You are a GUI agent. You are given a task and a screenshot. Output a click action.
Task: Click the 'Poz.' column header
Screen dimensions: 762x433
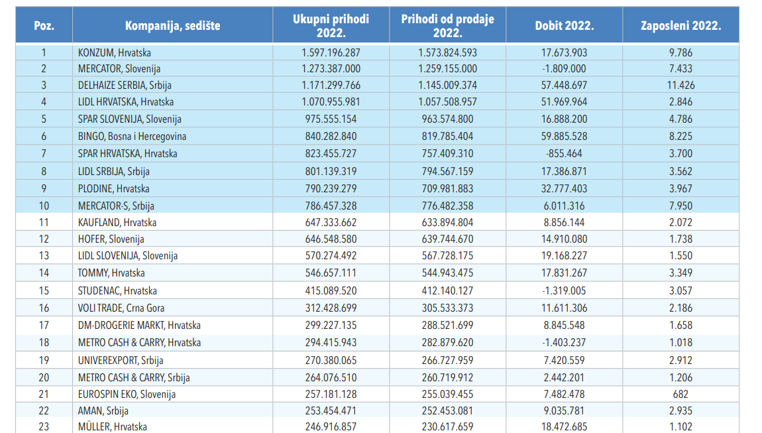[x=44, y=26]
